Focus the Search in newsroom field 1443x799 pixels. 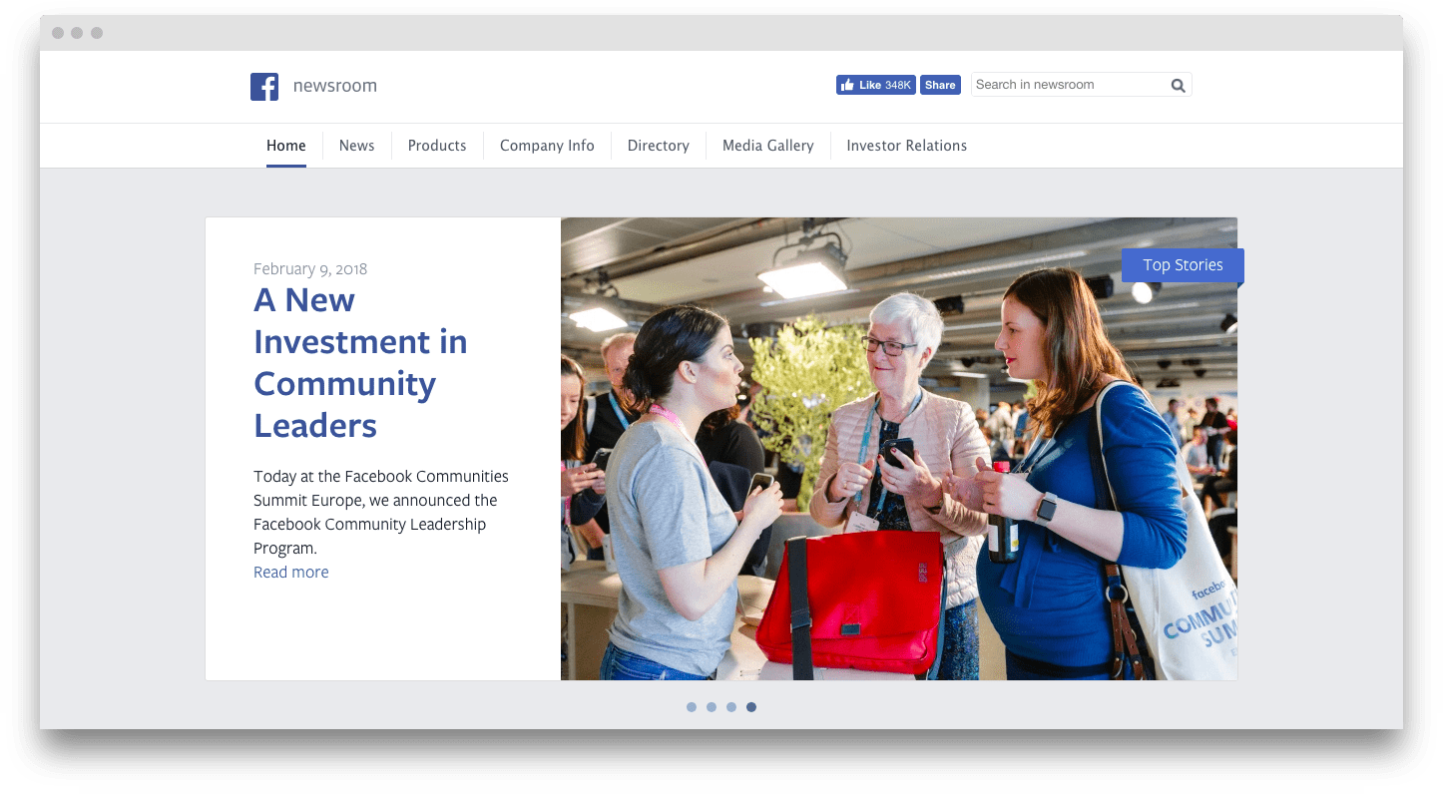1081,85
